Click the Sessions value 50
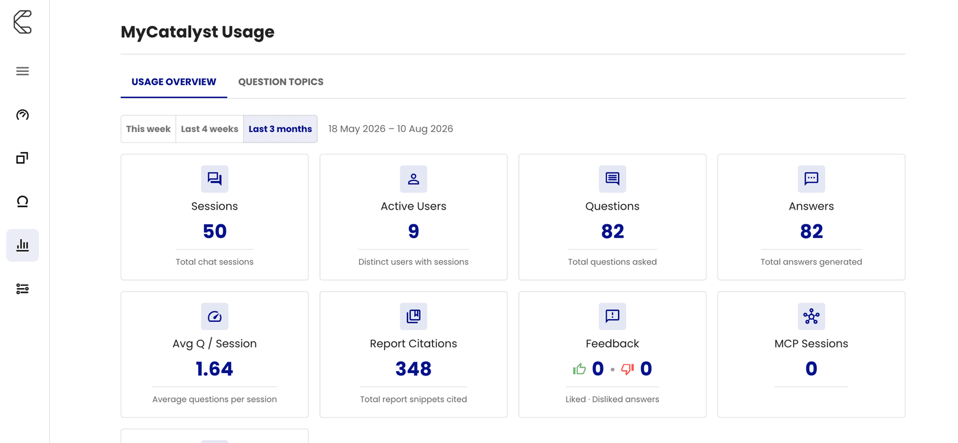958x443 pixels. pos(215,232)
